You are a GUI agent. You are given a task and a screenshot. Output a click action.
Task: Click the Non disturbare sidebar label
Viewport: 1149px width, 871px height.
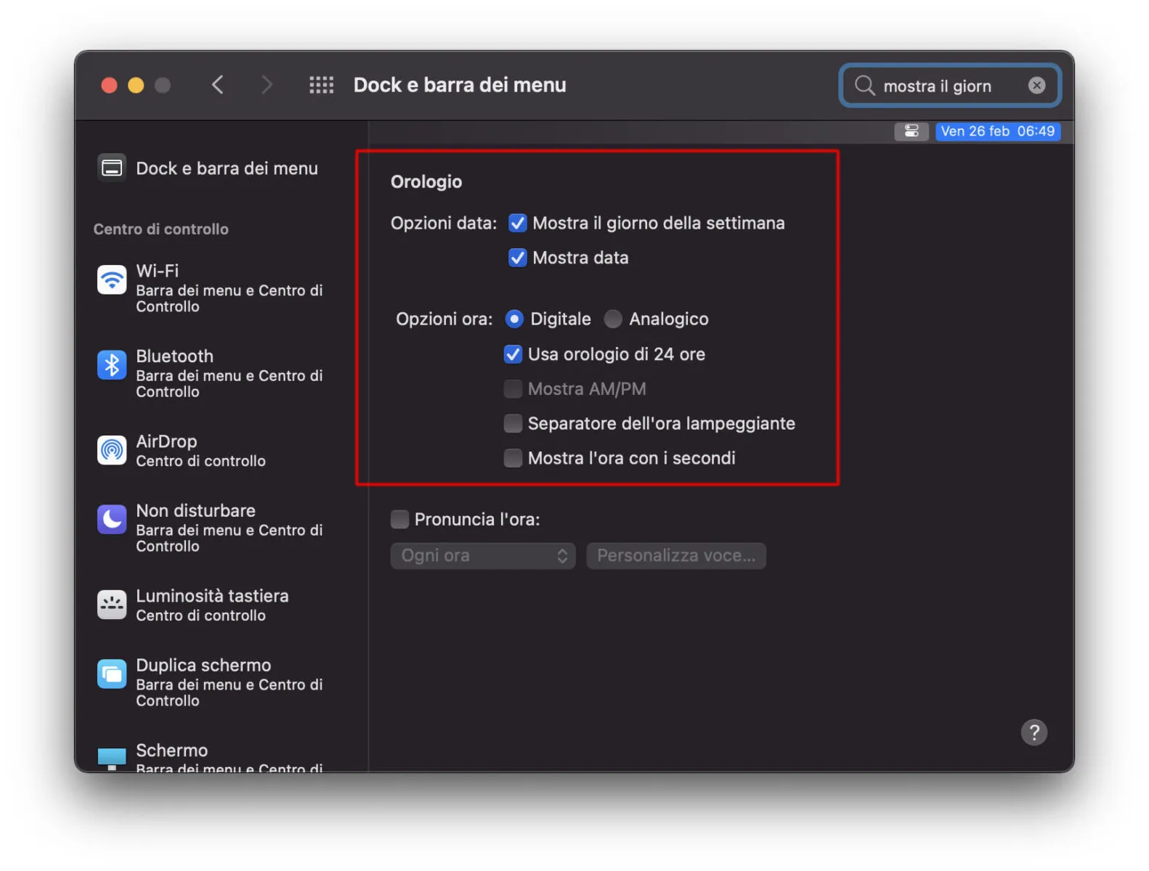click(196, 510)
